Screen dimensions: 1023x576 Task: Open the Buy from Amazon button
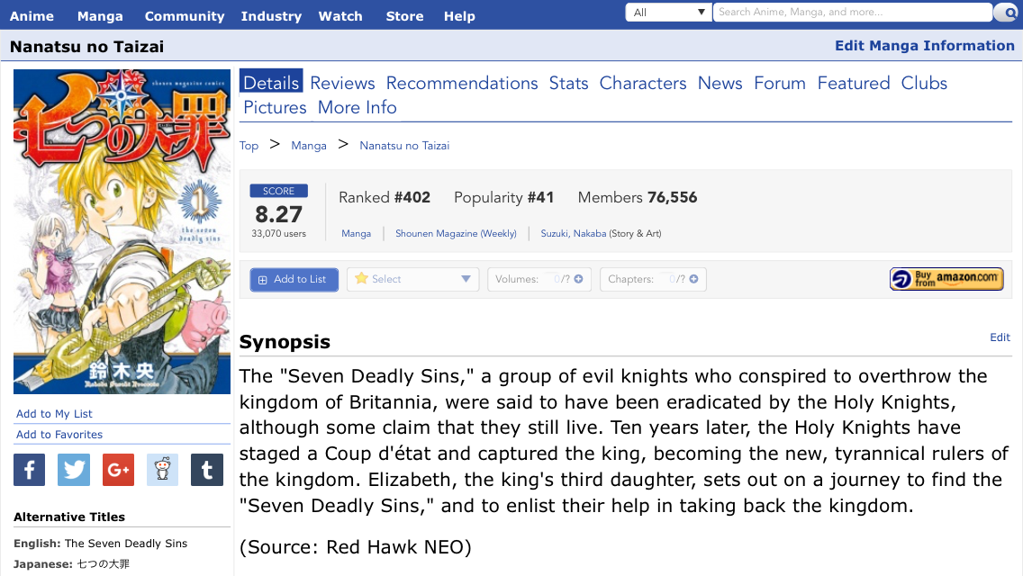tap(946, 279)
